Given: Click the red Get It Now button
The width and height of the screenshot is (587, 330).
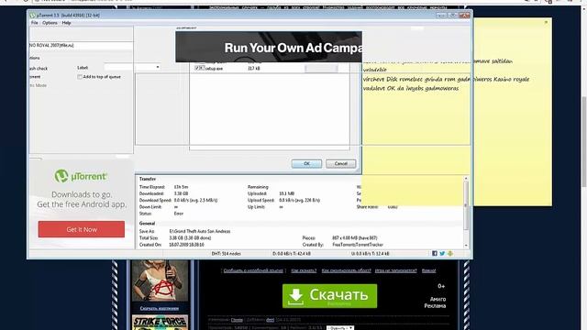Looking at the screenshot, I should point(82,229).
